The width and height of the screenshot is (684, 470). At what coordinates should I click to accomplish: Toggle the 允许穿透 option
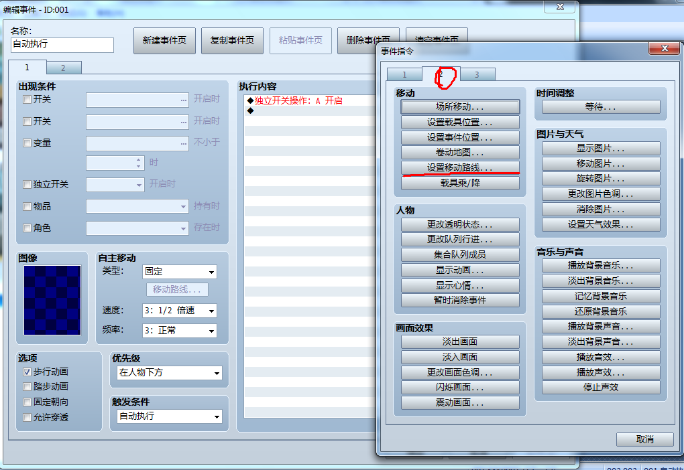[27, 418]
